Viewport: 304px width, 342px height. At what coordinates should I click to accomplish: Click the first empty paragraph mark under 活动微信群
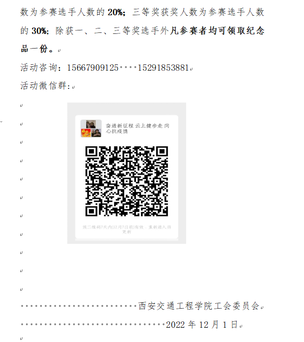[x=22, y=105]
